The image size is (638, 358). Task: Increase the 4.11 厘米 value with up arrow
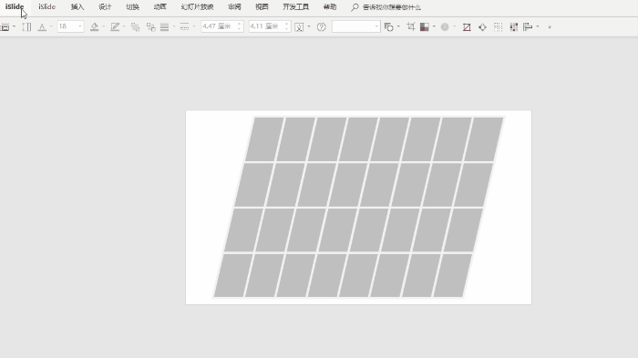point(287,24)
